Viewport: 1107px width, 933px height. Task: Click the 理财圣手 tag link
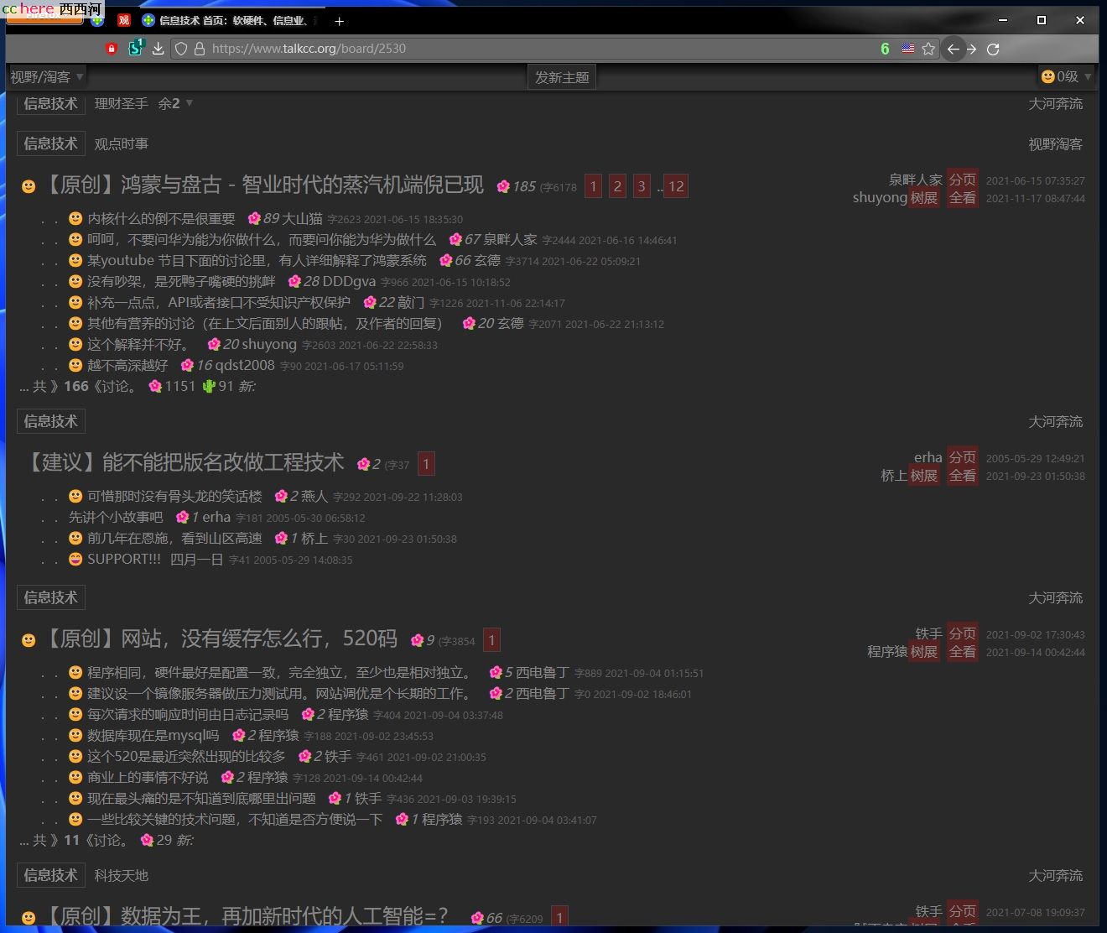pyautogui.click(x=121, y=103)
